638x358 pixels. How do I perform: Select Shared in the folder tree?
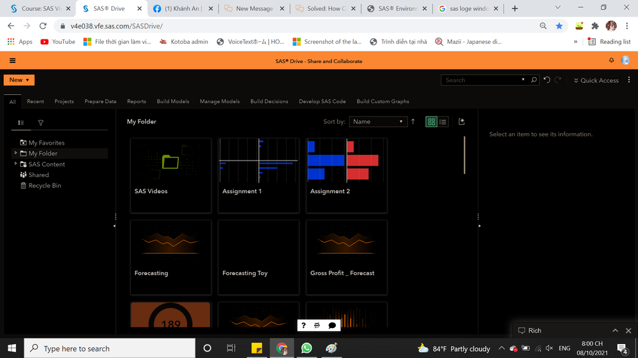click(x=39, y=175)
